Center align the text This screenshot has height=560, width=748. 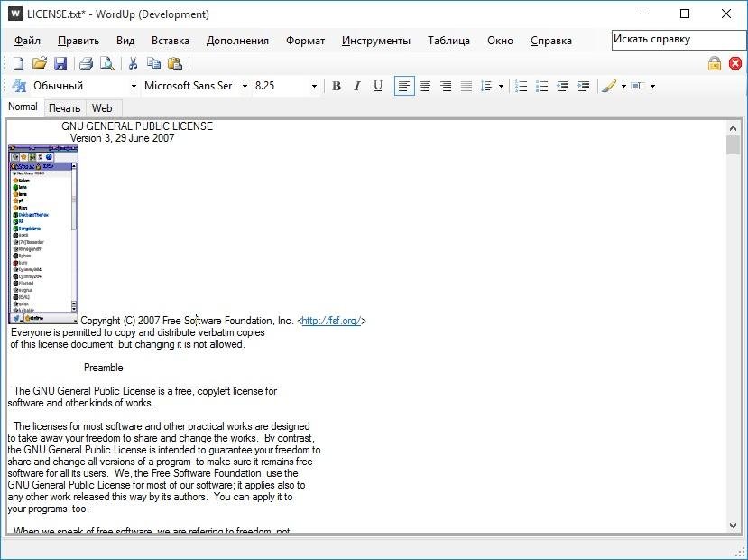point(425,86)
